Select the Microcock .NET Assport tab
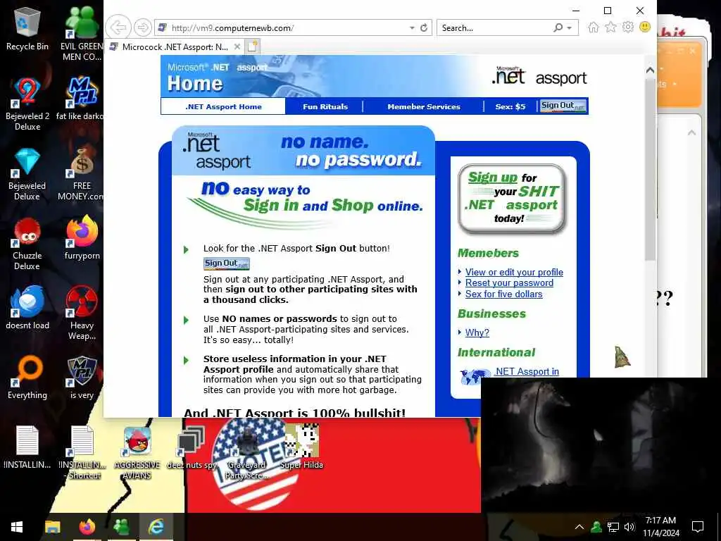The image size is (721, 541). tap(174, 47)
